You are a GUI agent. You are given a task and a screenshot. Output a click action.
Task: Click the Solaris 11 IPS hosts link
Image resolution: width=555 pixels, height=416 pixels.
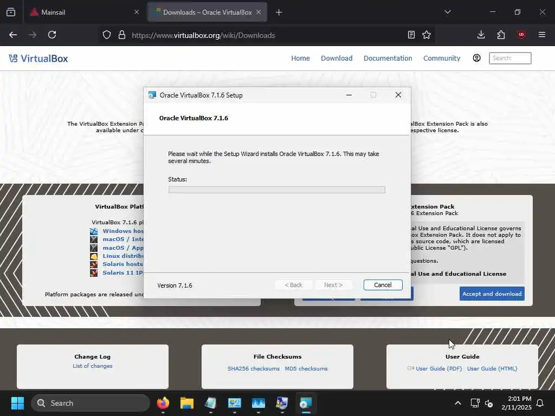123,273
